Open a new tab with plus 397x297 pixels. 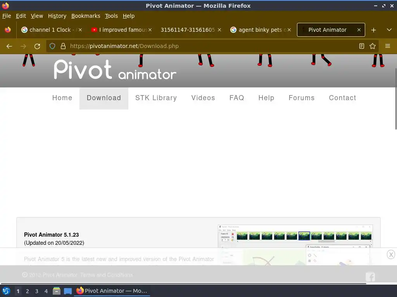point(373,30)
